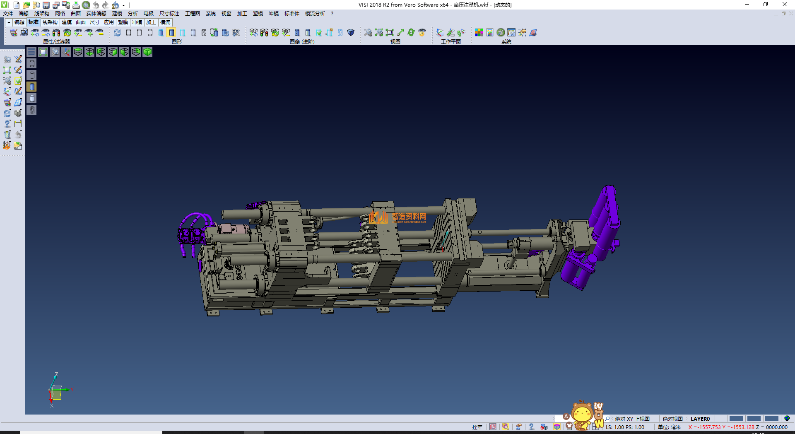Image resolution: width=795 pixels, height=434 pixels.
Task: Switch to the 建模 toolbar tab
Action: coord(67,22)
